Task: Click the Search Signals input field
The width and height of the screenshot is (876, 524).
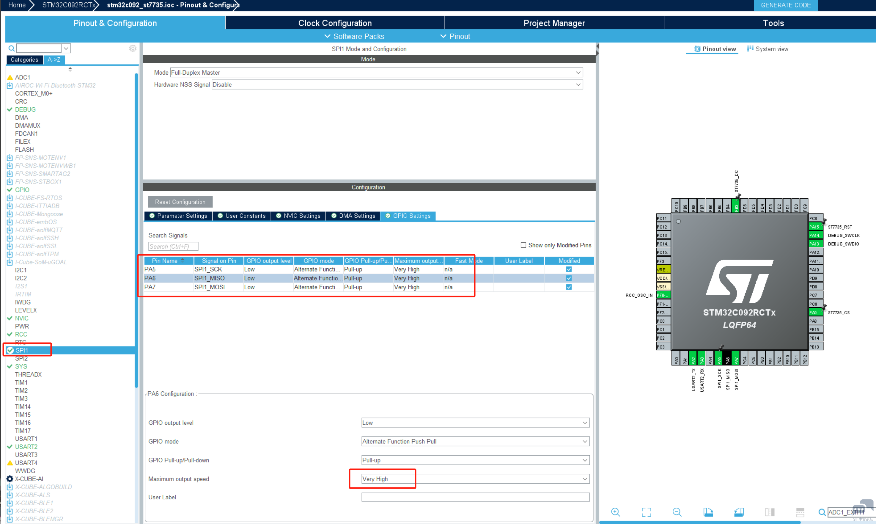Action: pos(173,247)
